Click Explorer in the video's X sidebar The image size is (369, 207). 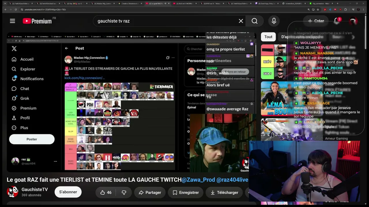click(28, 69)
